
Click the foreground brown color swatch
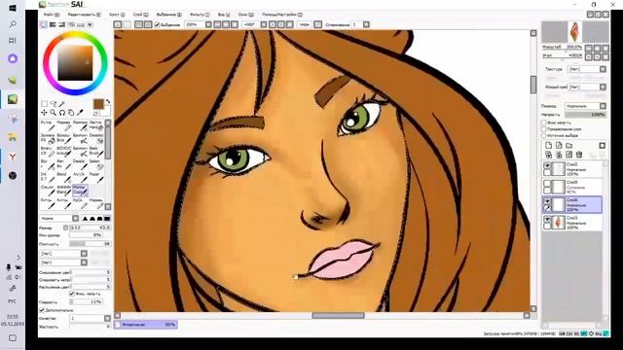98,104
